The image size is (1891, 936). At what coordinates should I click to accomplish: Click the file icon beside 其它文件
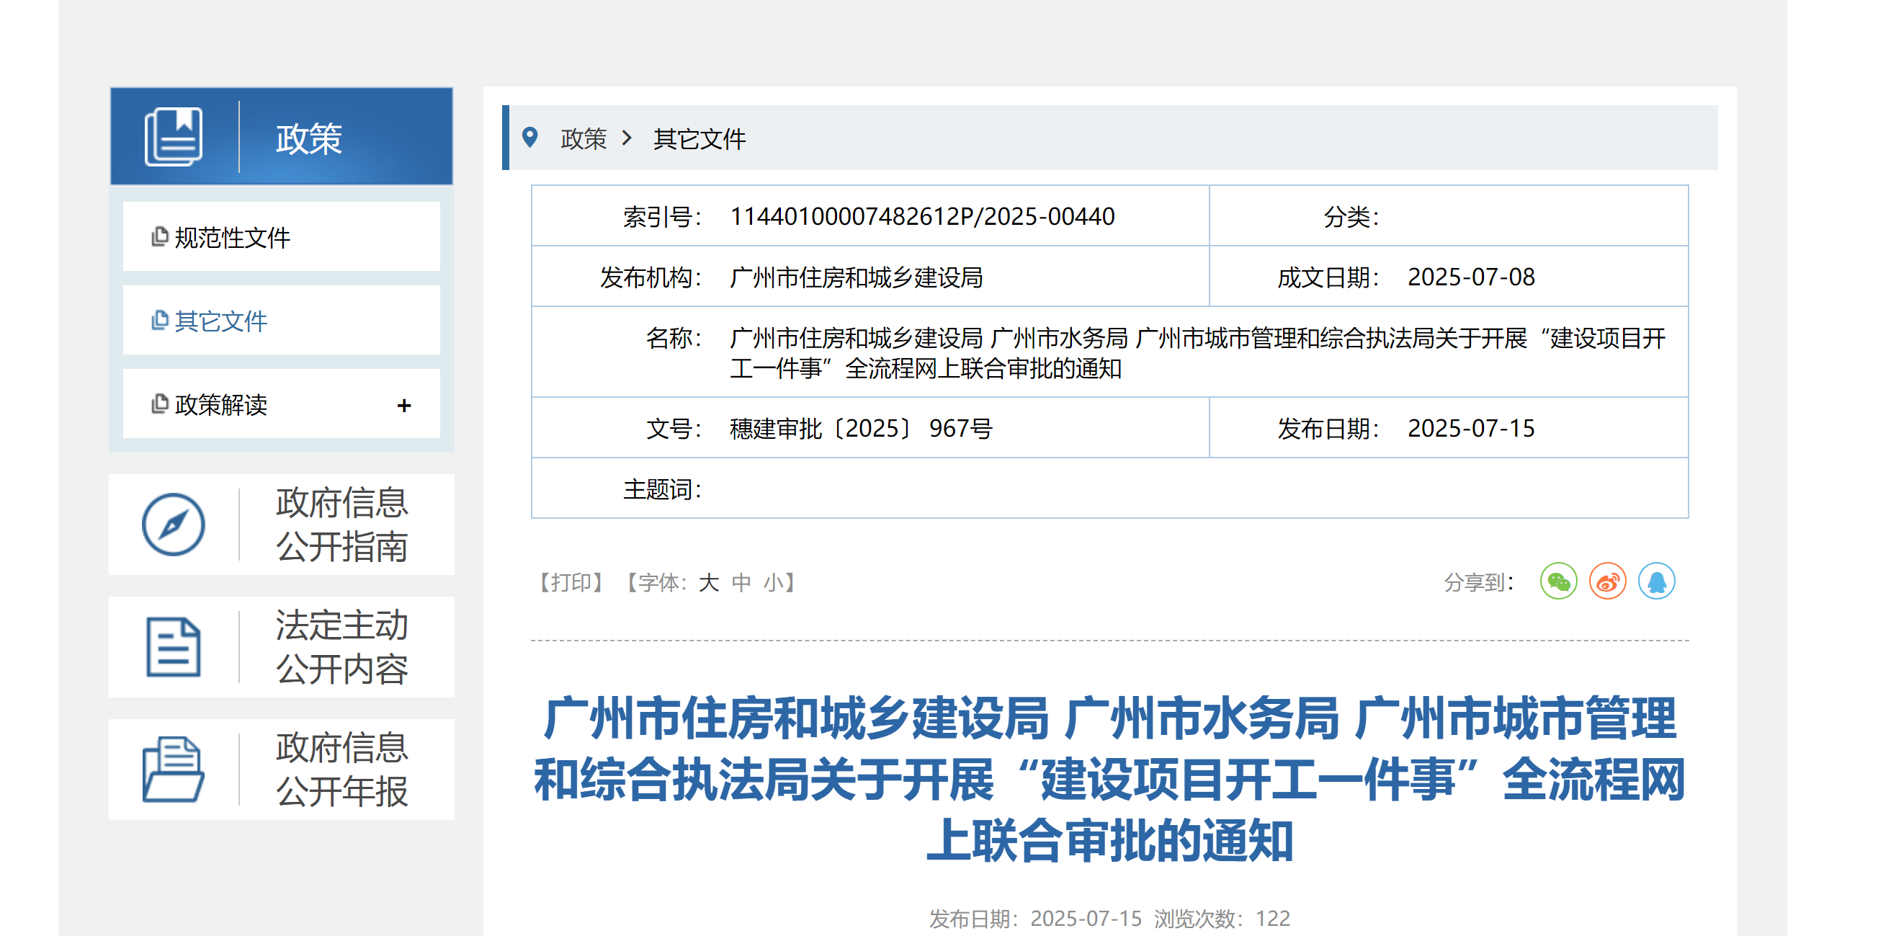159,320
